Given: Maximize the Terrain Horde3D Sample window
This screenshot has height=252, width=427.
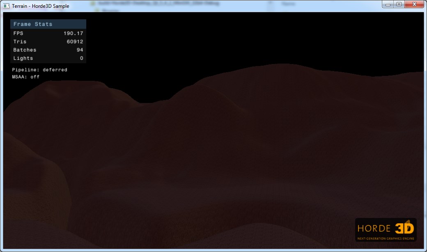Looking at the screenshot, I should 399,5.
